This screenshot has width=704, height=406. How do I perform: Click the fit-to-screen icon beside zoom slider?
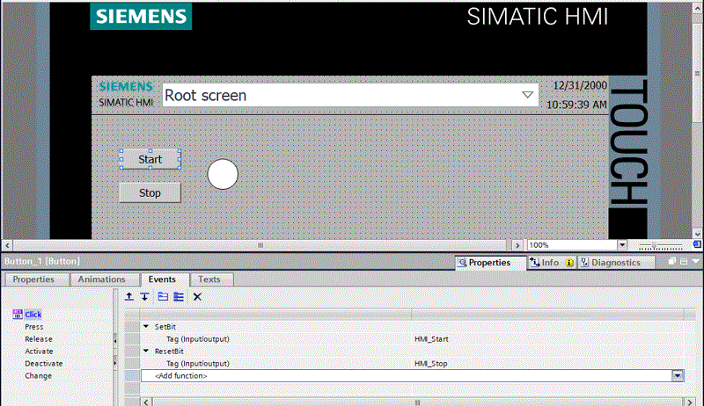tap(695, 245)
